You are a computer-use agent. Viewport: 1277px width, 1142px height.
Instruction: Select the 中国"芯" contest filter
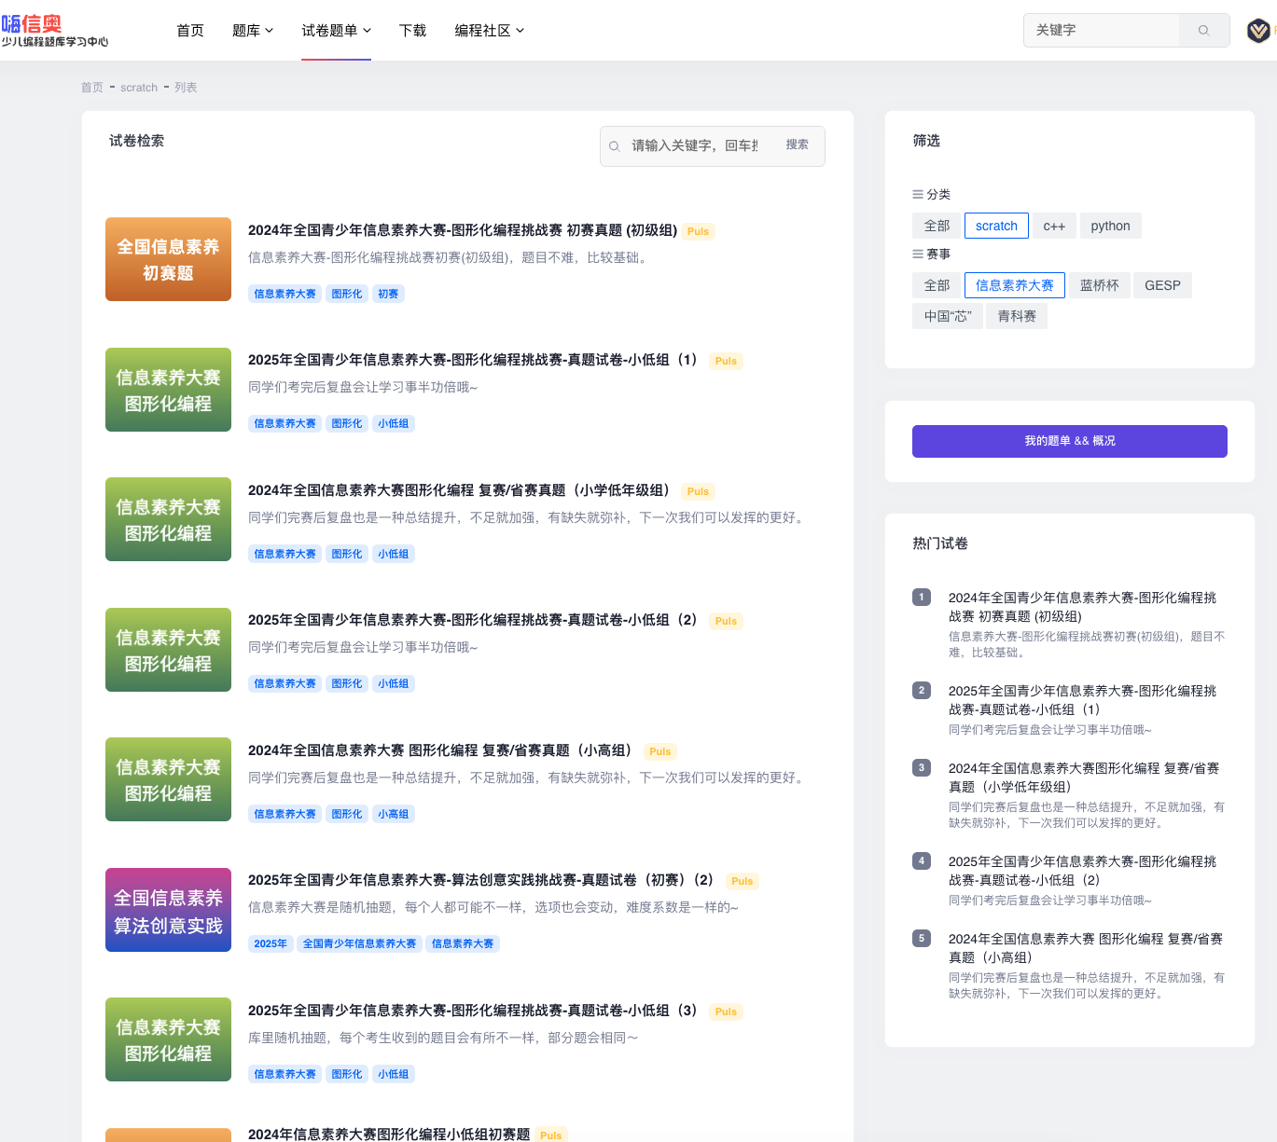click(x=948, y=316)
